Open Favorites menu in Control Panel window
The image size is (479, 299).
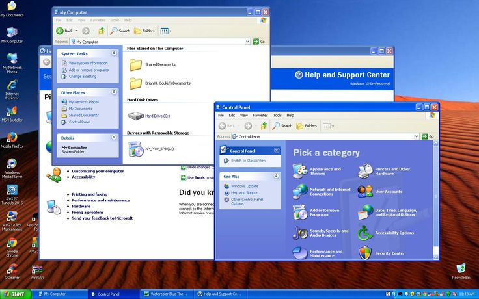point(260,115)
